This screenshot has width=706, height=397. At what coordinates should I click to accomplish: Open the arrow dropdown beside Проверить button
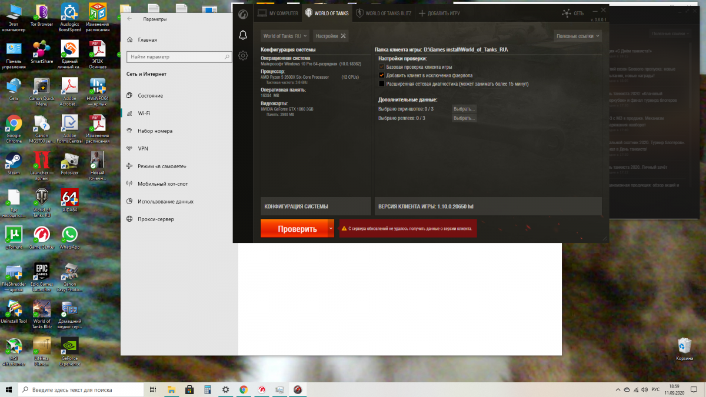coord(331,228)
